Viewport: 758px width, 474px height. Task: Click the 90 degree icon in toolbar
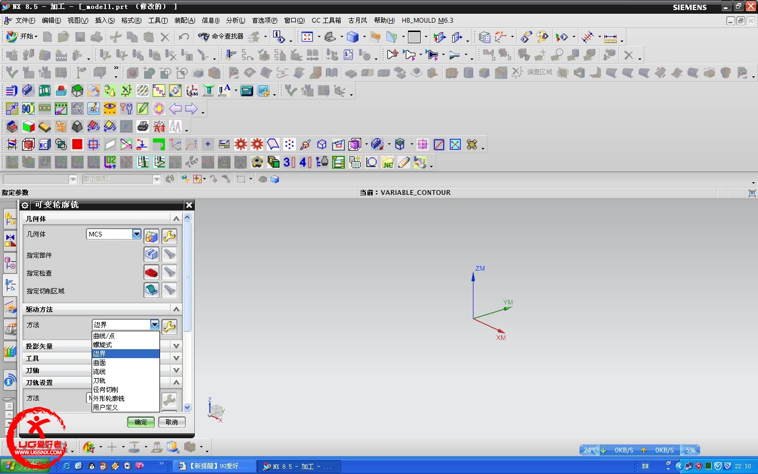[x=28, y=108]
